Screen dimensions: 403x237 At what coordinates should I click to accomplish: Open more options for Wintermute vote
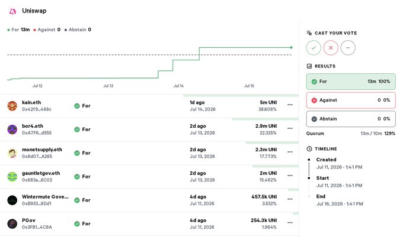pos(290,199)
